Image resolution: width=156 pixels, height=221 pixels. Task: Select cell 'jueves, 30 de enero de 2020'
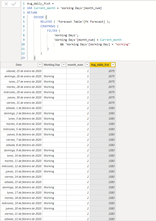coord(21,97)
